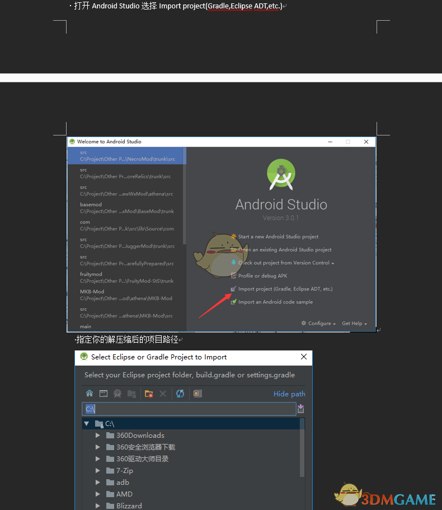Select recent project MKB-Mod
Image resolution: width=442 pixels, height=510 pixels.
125,295
